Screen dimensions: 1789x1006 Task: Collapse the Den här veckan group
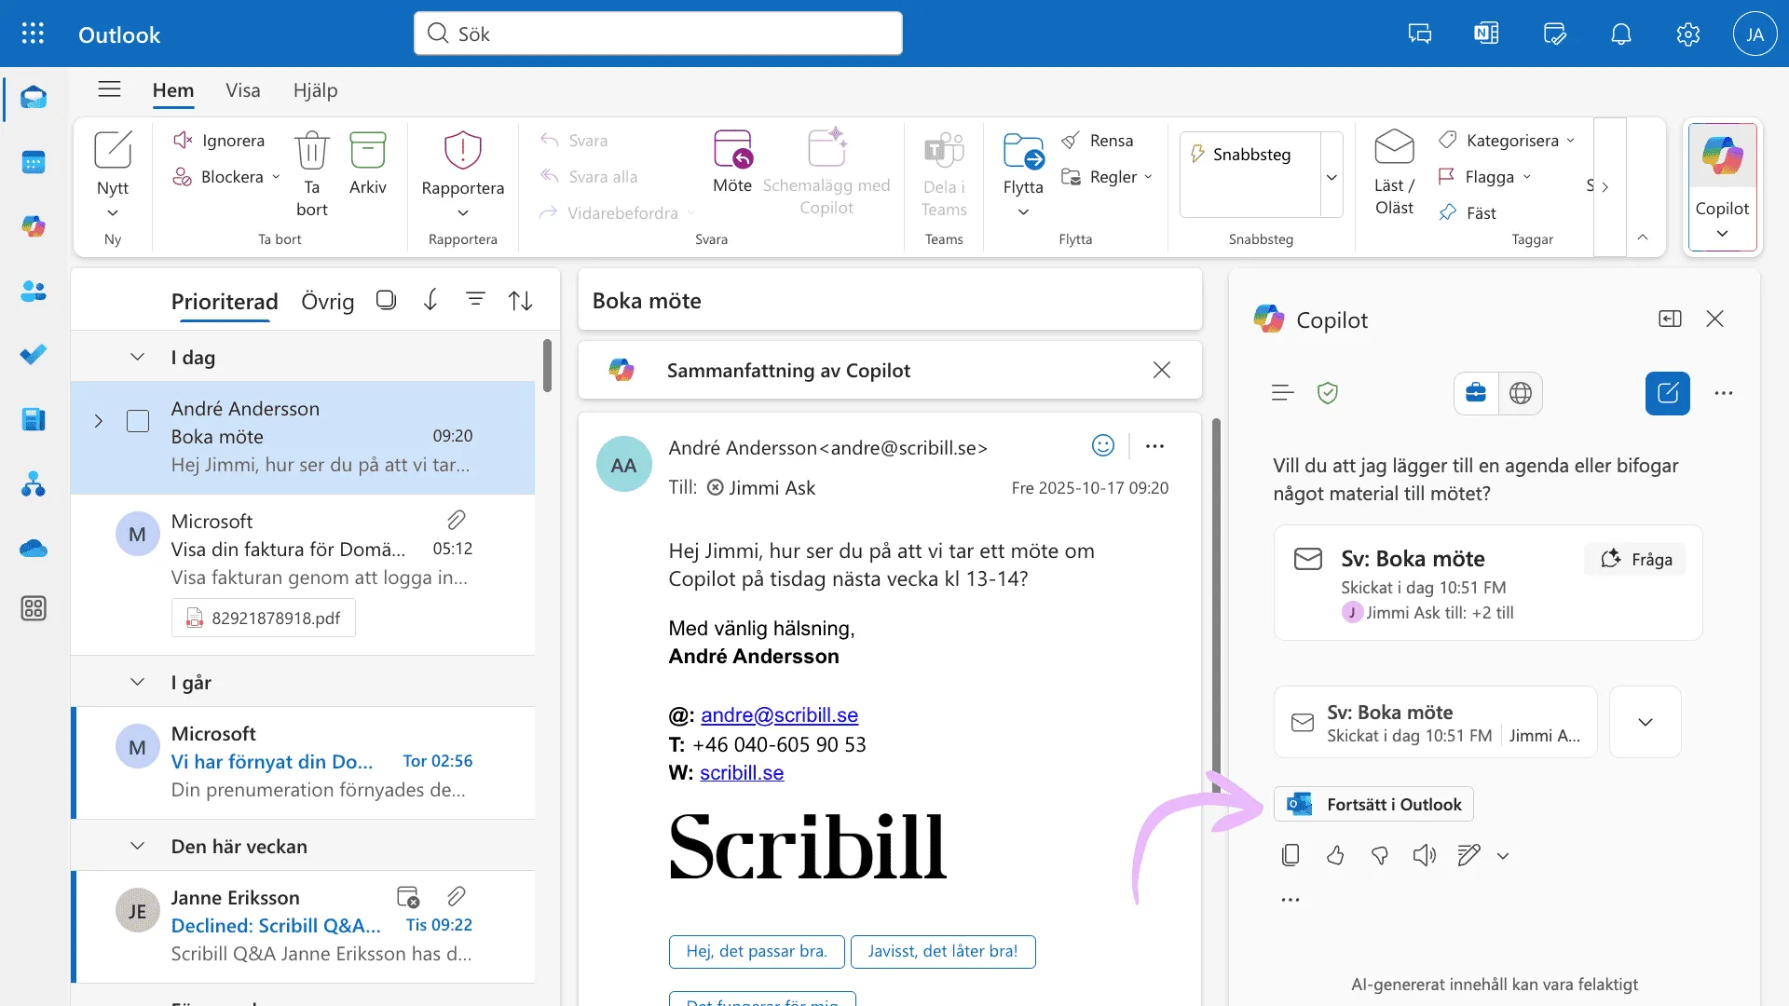(x=137, y=847)
